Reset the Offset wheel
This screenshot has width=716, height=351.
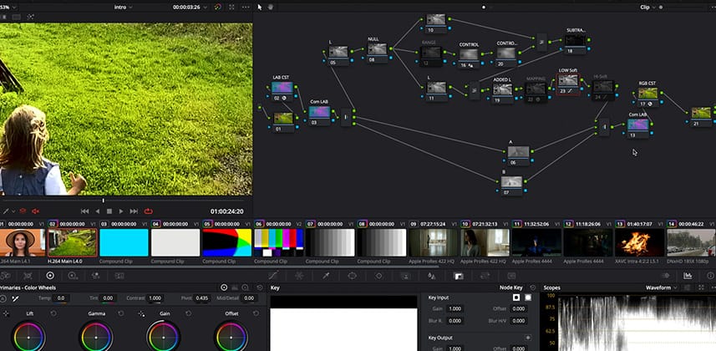(x=256, y=313)
